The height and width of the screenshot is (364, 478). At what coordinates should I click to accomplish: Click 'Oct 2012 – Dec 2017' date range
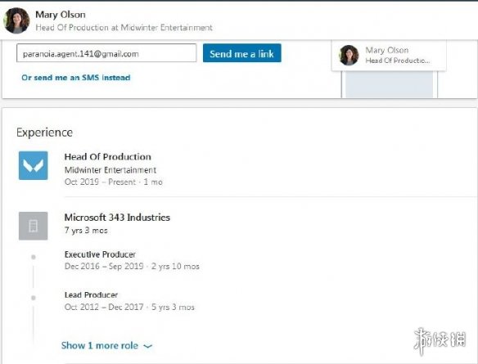click(x=104, y=307)
